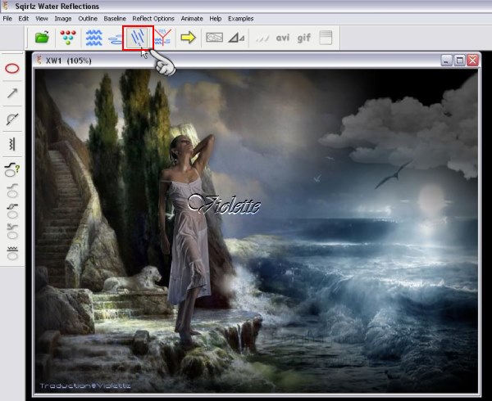Select the basic ripples wave icon
Image resolution: width=492 pixels, height=401 pixels.
pos(94,38)
